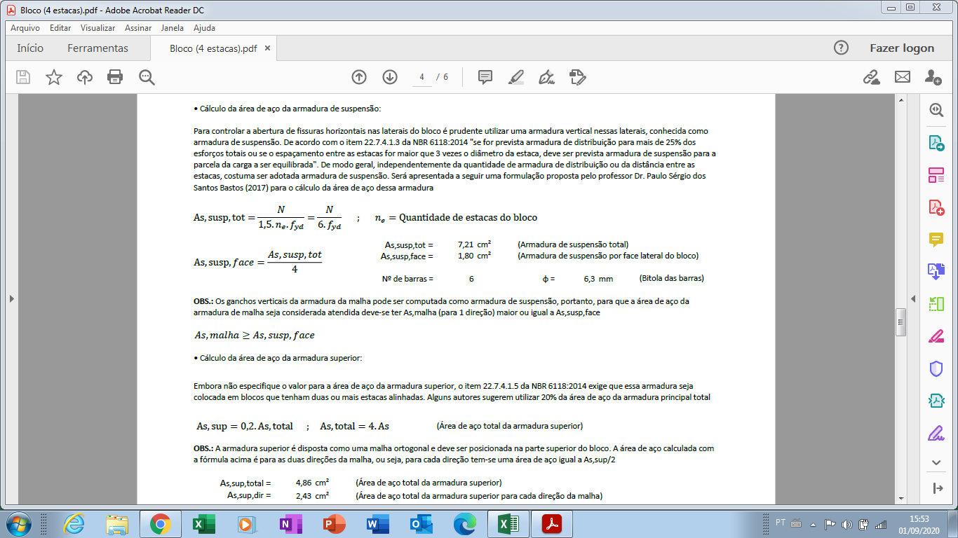Screen dimensions: 958x538
Task: Open the Visualizar menu
Action: pos(97,28)
